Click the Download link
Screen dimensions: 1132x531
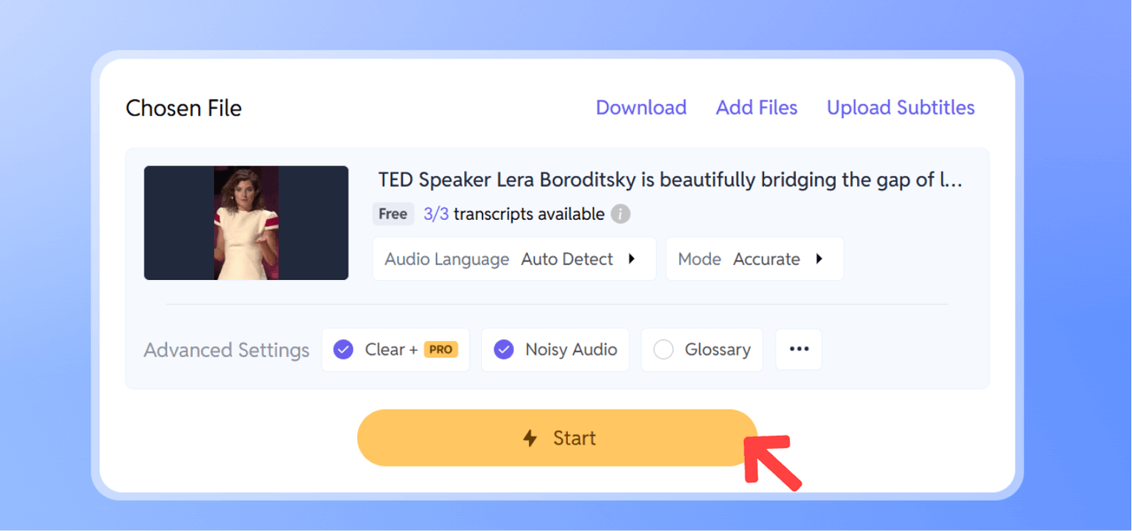pyautogui.click(x=641, y=108)
